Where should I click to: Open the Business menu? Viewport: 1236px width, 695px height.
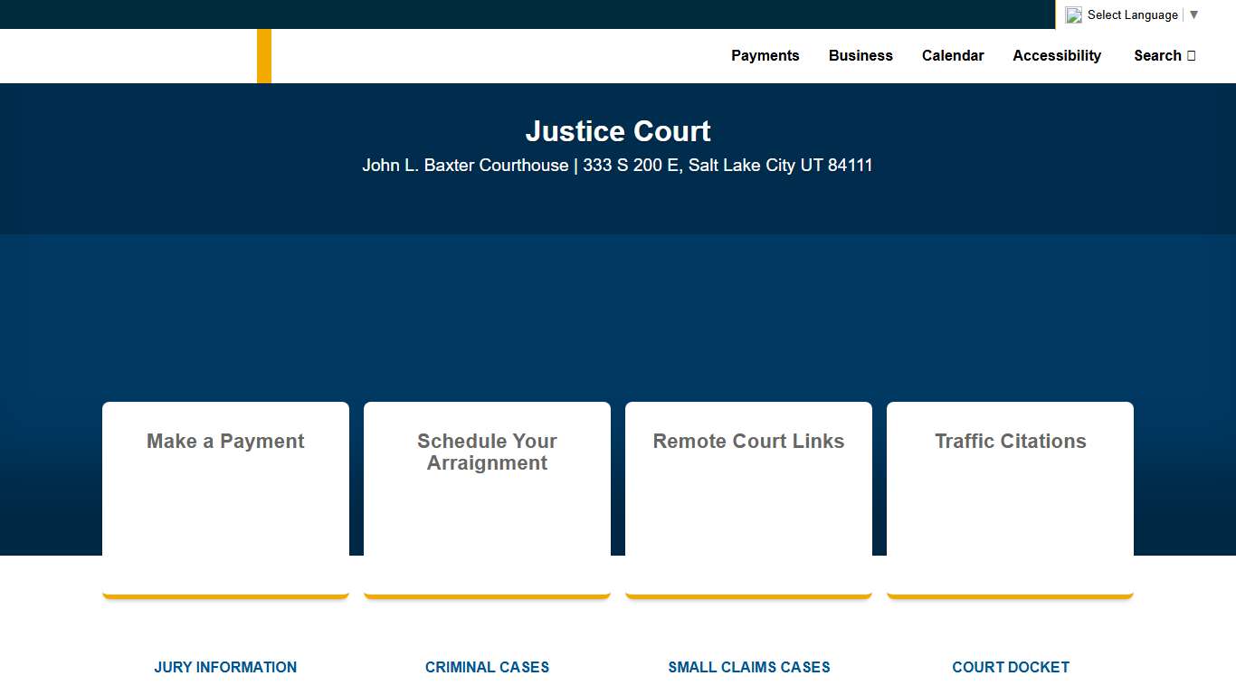[860, 55]
